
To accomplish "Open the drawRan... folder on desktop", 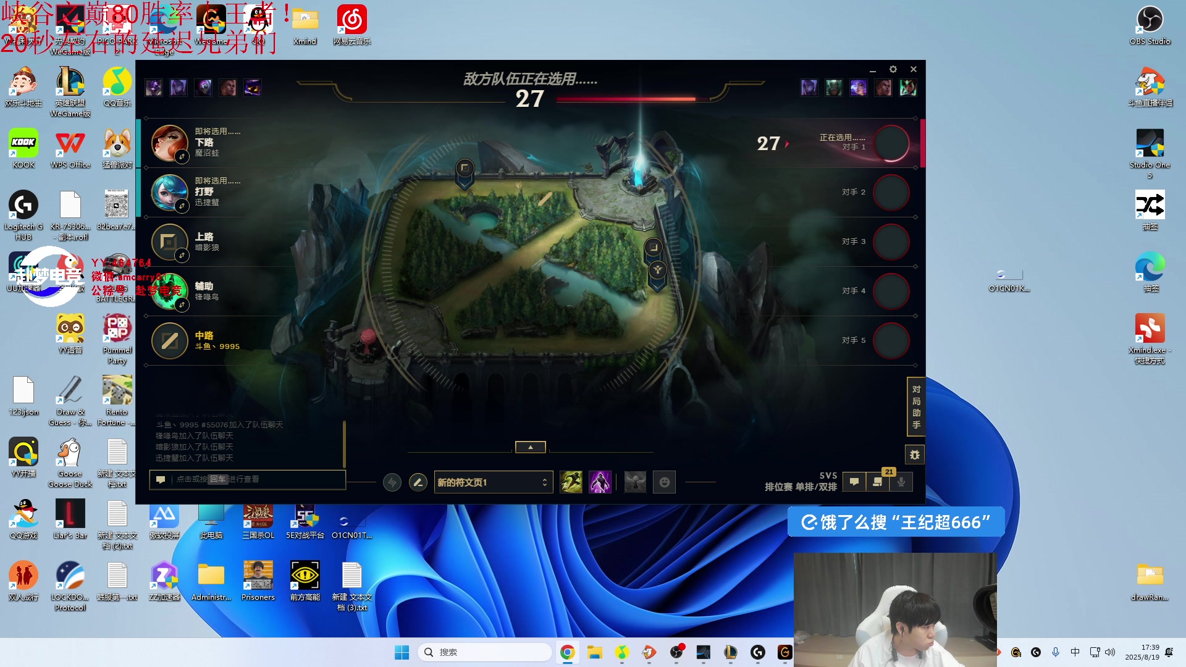I will pos(1150,582).
